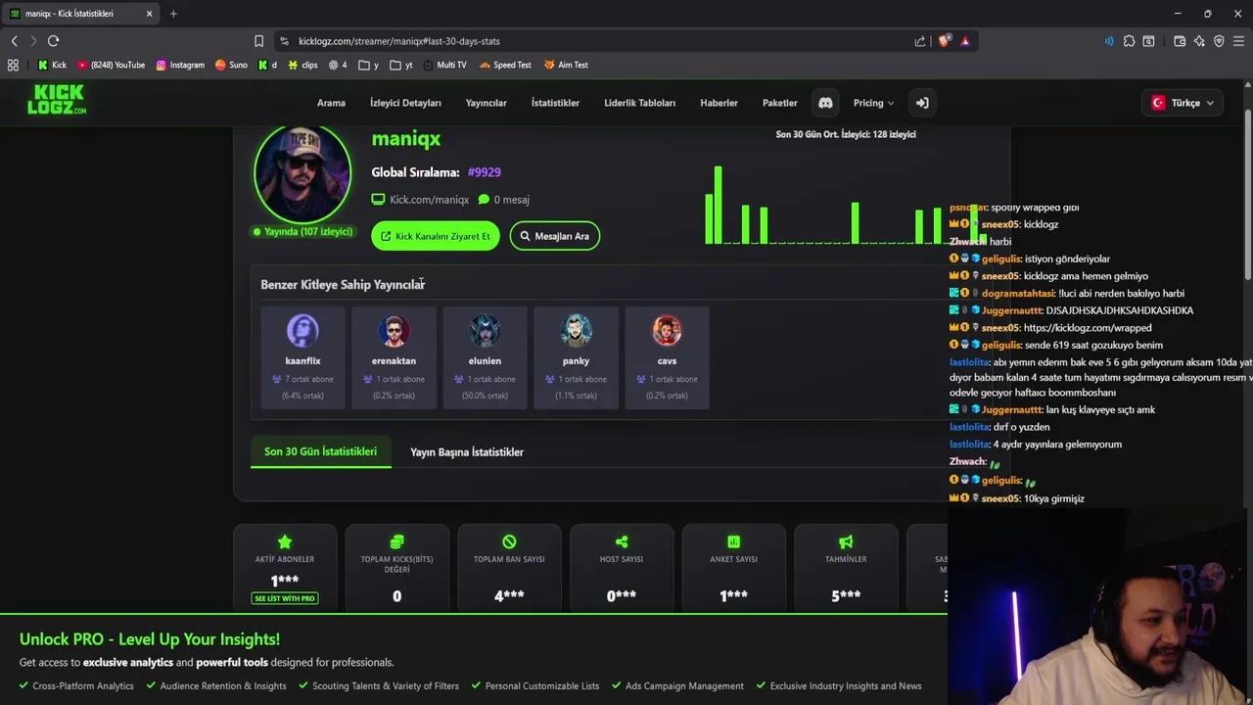
Task: Open the Yayıncılar menu item
Action: pyautogui.click(x=486, y=103)
